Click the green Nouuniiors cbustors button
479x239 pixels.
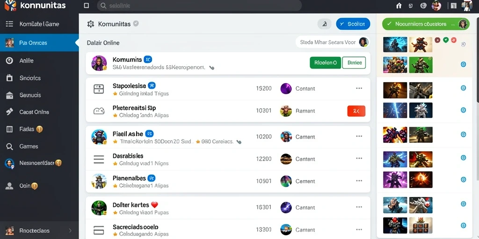(426, 24)
